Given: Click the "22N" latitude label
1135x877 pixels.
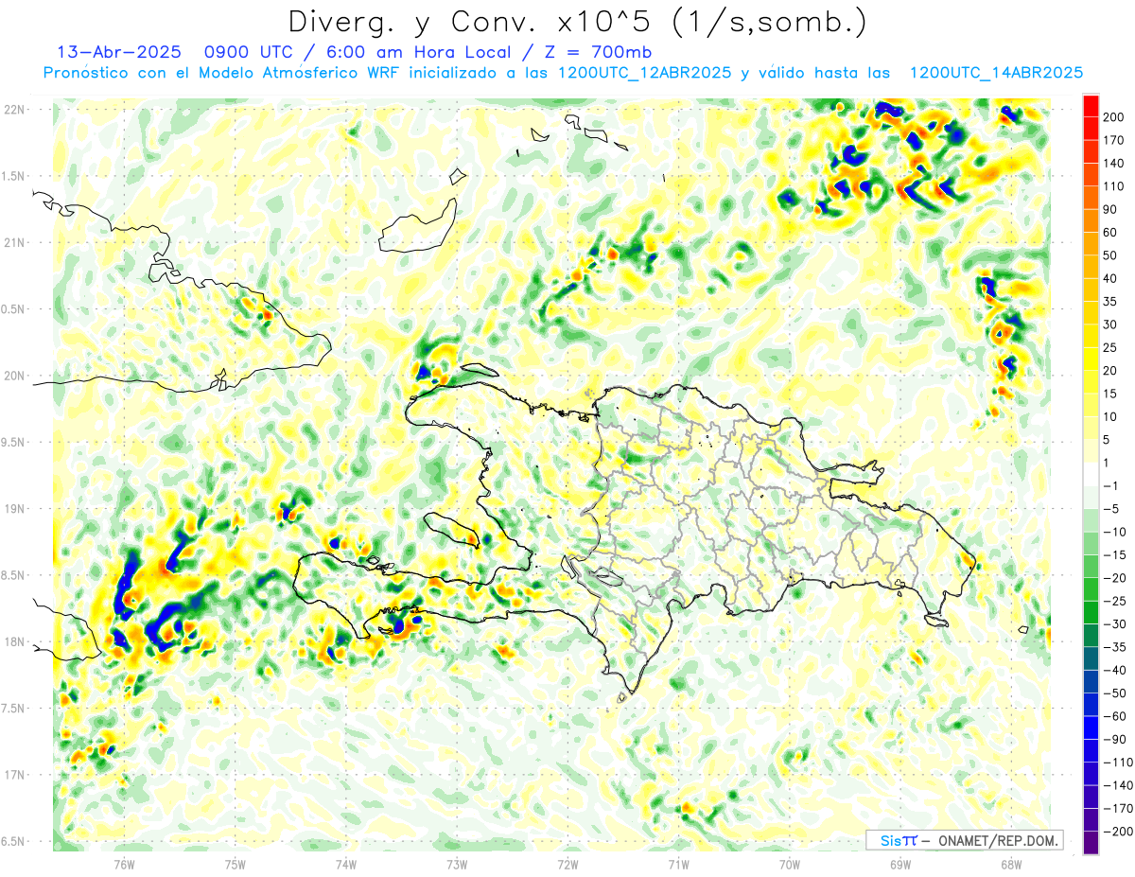Looking at the screenshot, I should [x=13, y=110].
